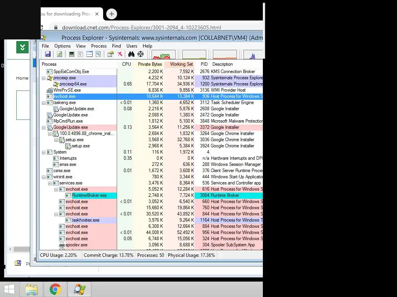Sort by the Process column header
This screenshot has height=297, width=397.
(x=78, y=64)
